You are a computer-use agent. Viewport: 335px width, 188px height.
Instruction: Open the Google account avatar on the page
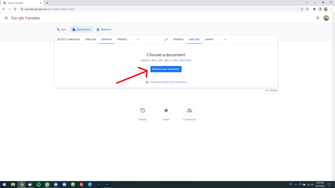tap(326, 18)
